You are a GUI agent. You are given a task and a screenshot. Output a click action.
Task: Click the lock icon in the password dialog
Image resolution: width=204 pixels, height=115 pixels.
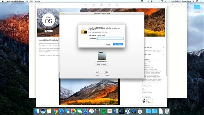click(84, 31)
